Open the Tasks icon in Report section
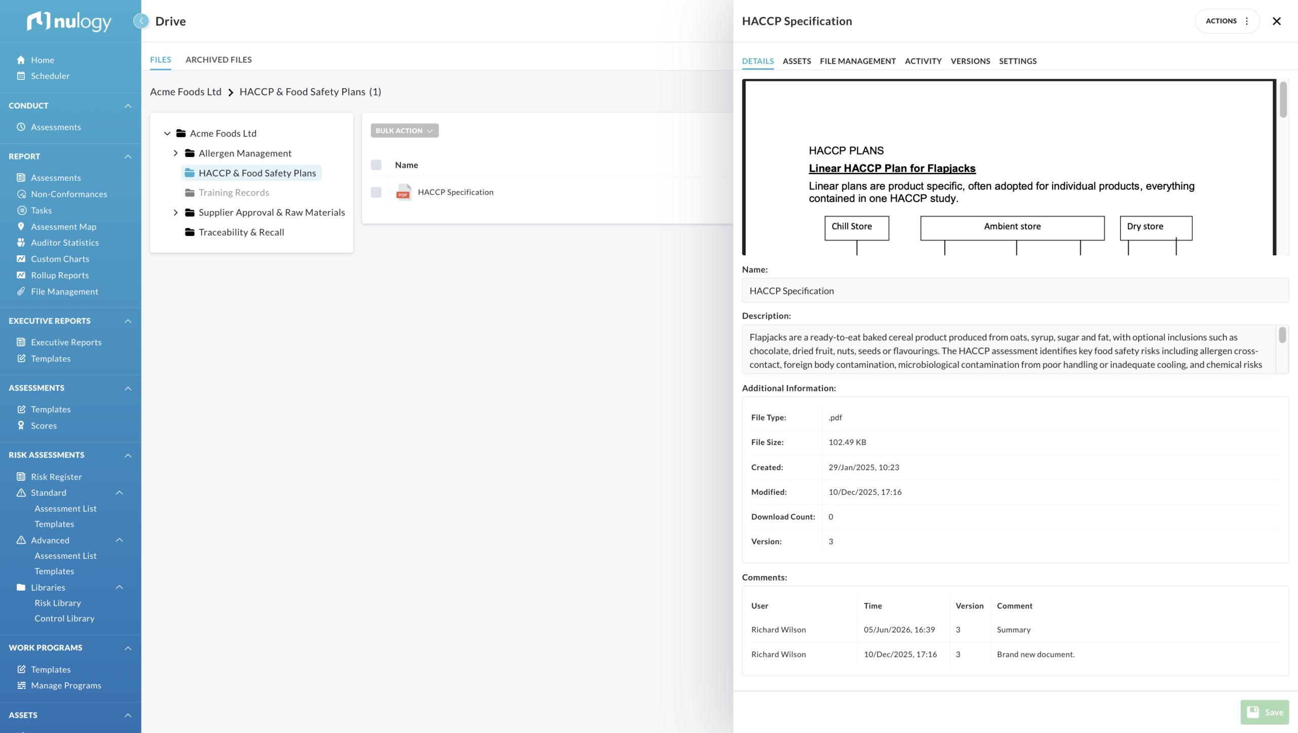The width and height of the screenshot is (1298, 733). [x=21, y=210]
